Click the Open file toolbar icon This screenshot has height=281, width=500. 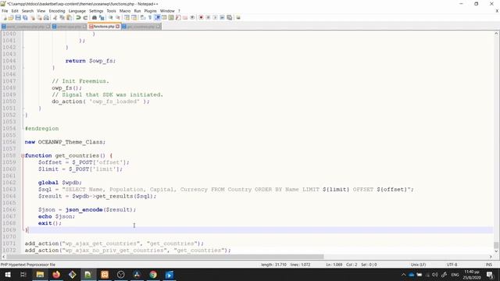point(11,17)
